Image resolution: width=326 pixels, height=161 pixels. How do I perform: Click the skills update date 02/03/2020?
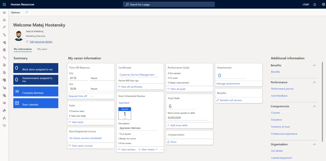(x=188, y=118)
